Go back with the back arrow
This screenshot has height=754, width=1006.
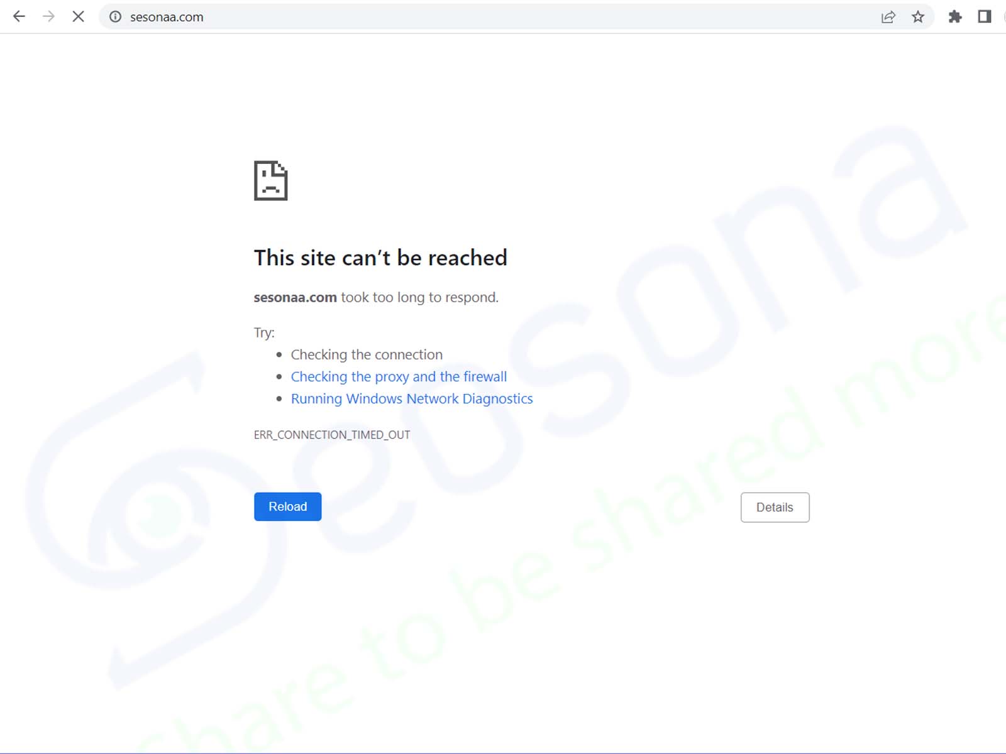[x=19, y=17]
